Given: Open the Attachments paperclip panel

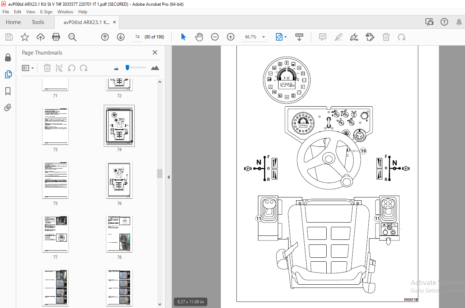Looking at the screenshot, I should [8, 107].
